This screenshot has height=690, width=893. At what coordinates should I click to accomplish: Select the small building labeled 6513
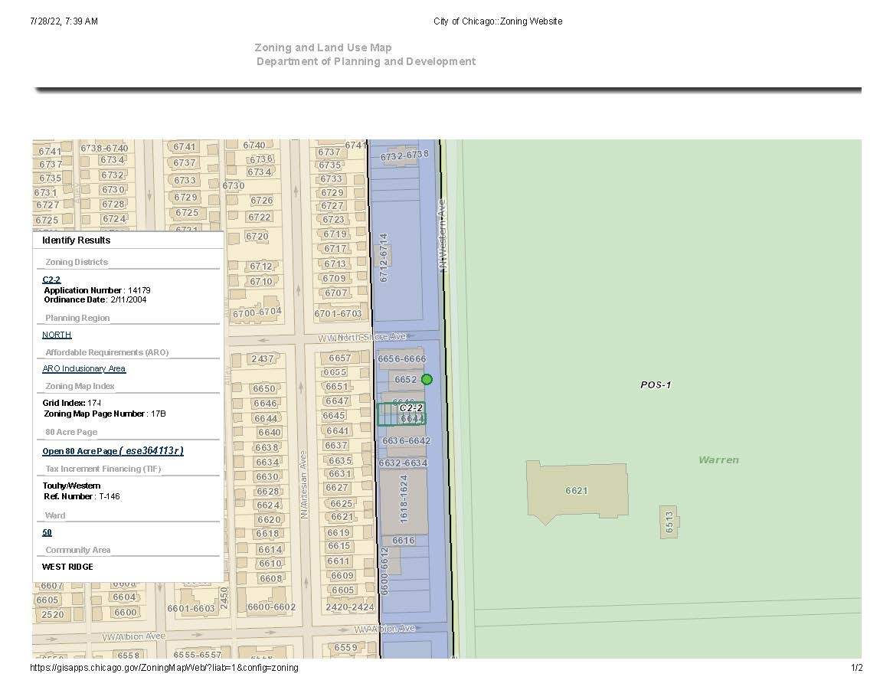pos(669,522)
